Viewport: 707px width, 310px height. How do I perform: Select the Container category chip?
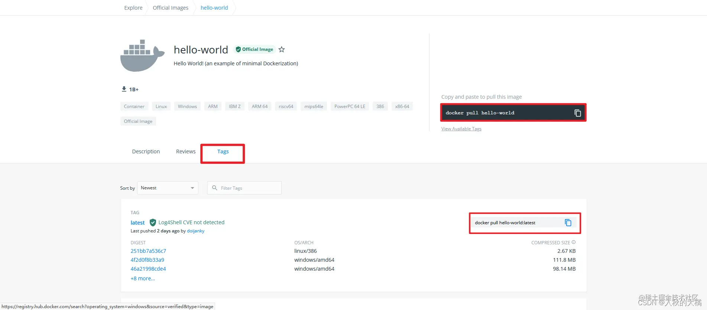134,107
